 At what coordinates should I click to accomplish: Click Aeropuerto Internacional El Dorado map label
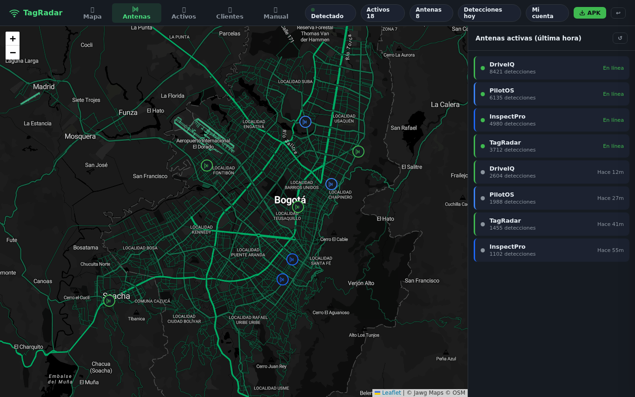point(203,144)
